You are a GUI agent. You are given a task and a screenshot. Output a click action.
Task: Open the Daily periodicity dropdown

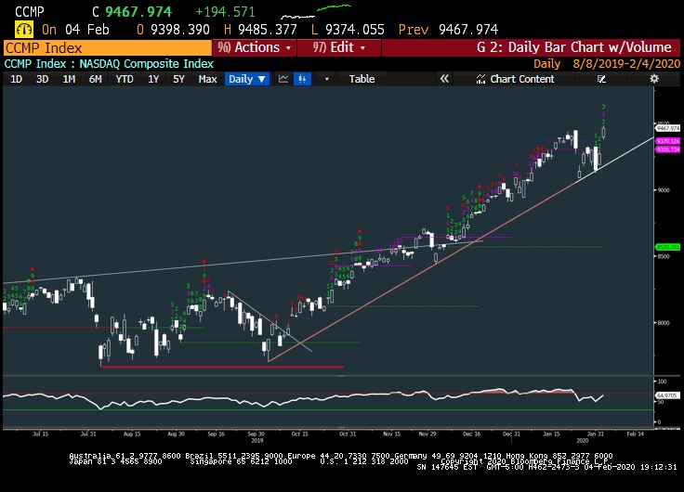click(x=247, y=79)
